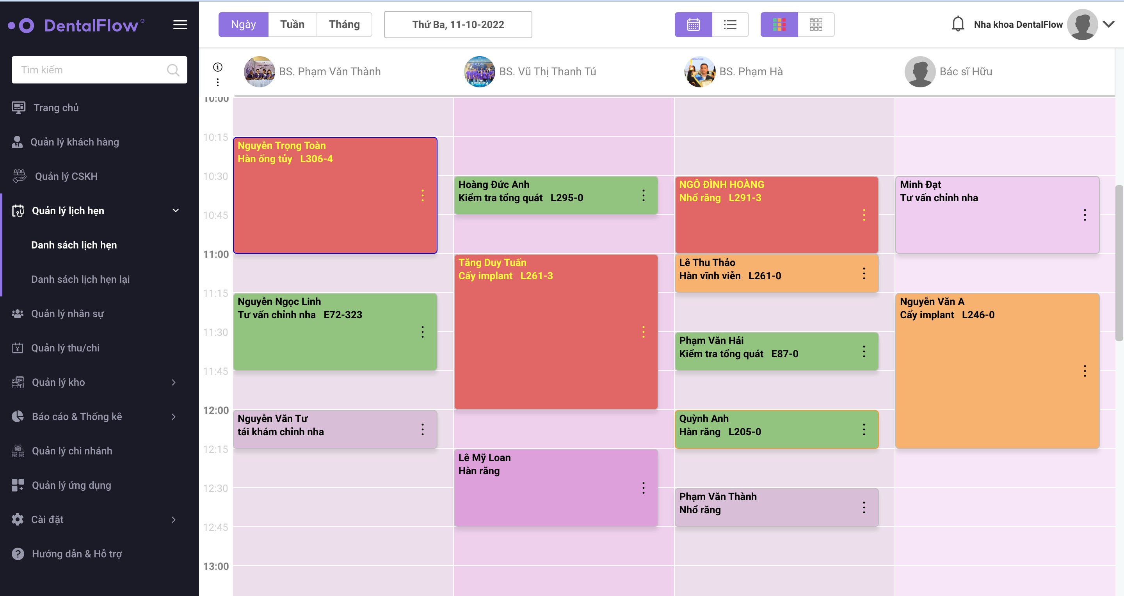Viewport: 1124px width, 596px height.
Task: Click list view icon
Action: (x=729, y=25)
